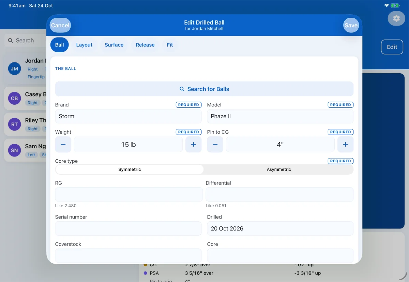Click the RG input field
Screen dimensions: 409x282
[129, 194]
